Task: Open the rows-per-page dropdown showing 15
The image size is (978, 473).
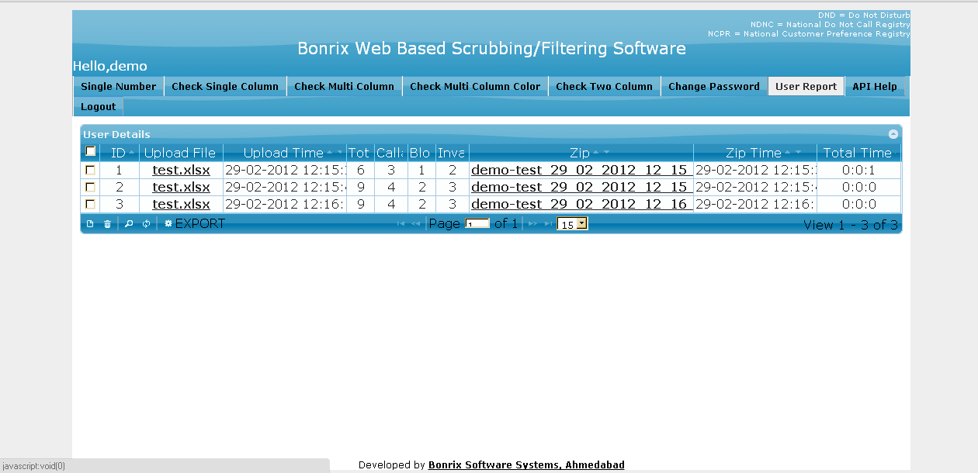Action: pos(573,224)
